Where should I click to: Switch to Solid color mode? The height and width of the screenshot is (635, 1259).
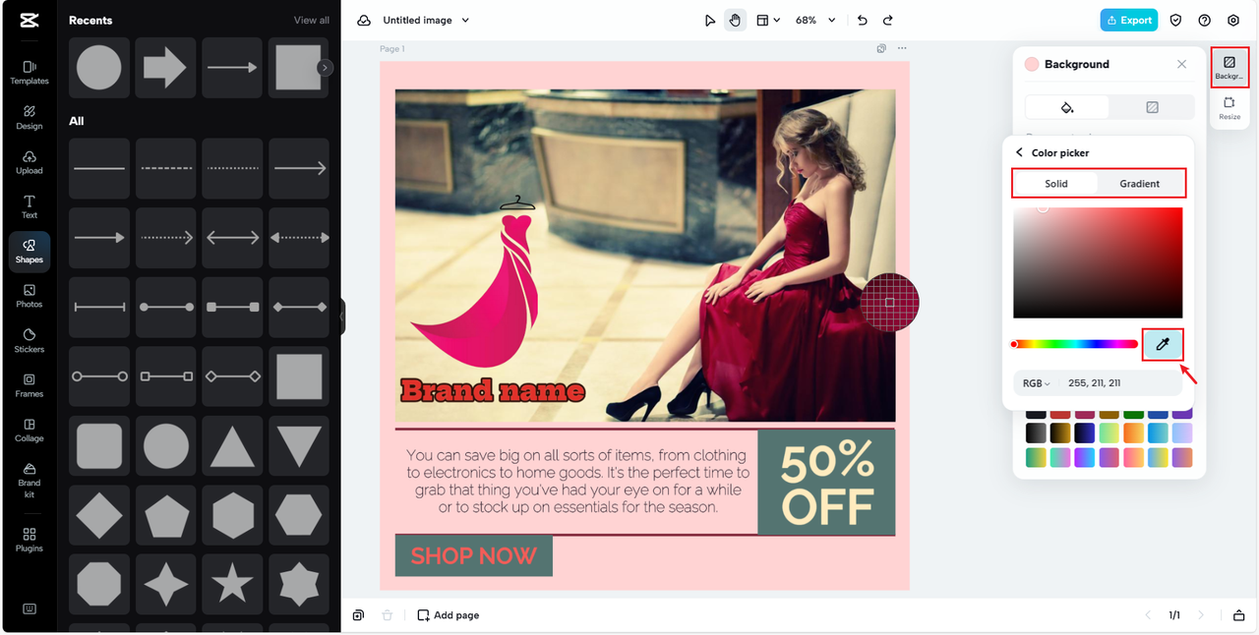click(1056, 184)
